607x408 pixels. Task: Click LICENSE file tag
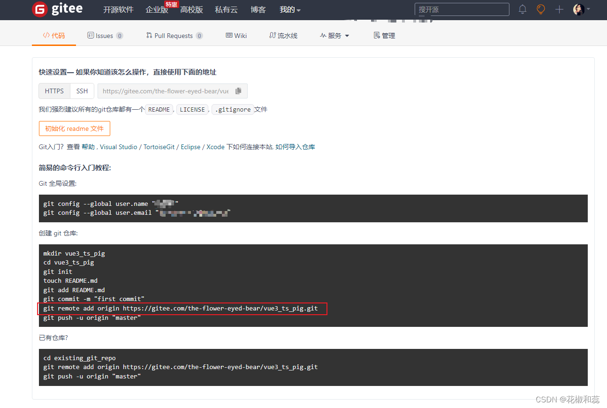192,110
